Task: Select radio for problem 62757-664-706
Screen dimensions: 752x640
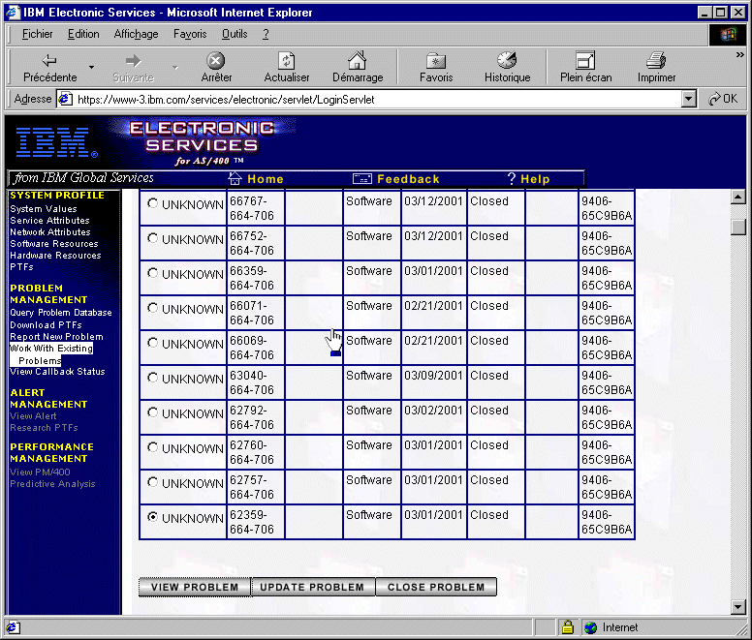Action: click(152, 482)
